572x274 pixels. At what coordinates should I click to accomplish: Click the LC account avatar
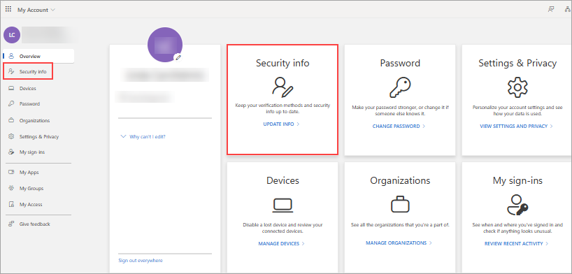click(12, 35)
